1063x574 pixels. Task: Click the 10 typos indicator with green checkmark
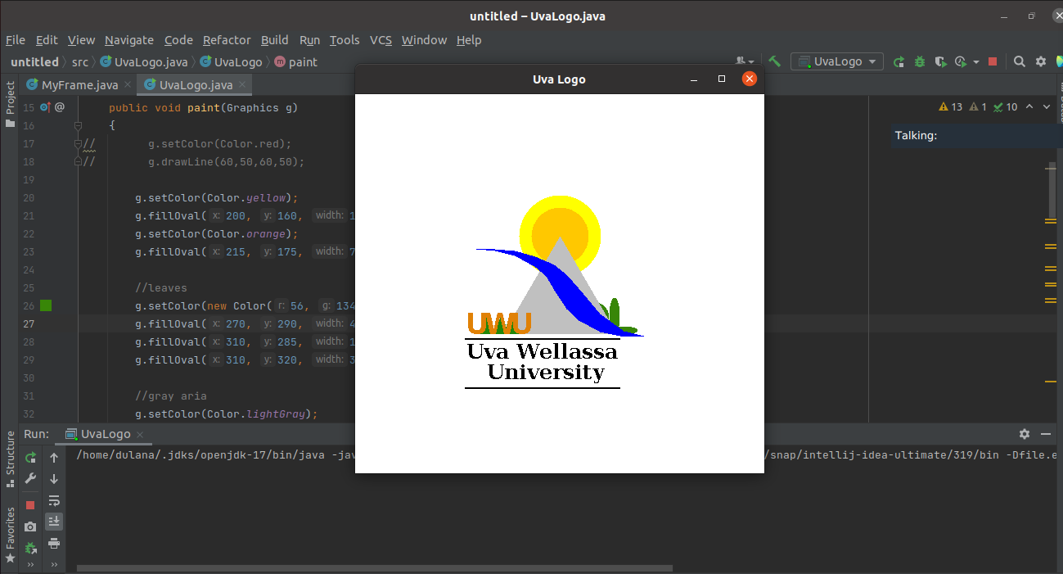pos(1005,107)
